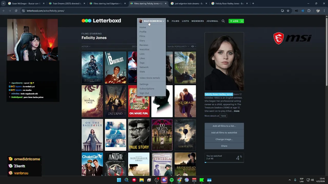Screen dimensions: 328x184
Task: Click the lightning bolt activity icon
Action: pos(168,21)
